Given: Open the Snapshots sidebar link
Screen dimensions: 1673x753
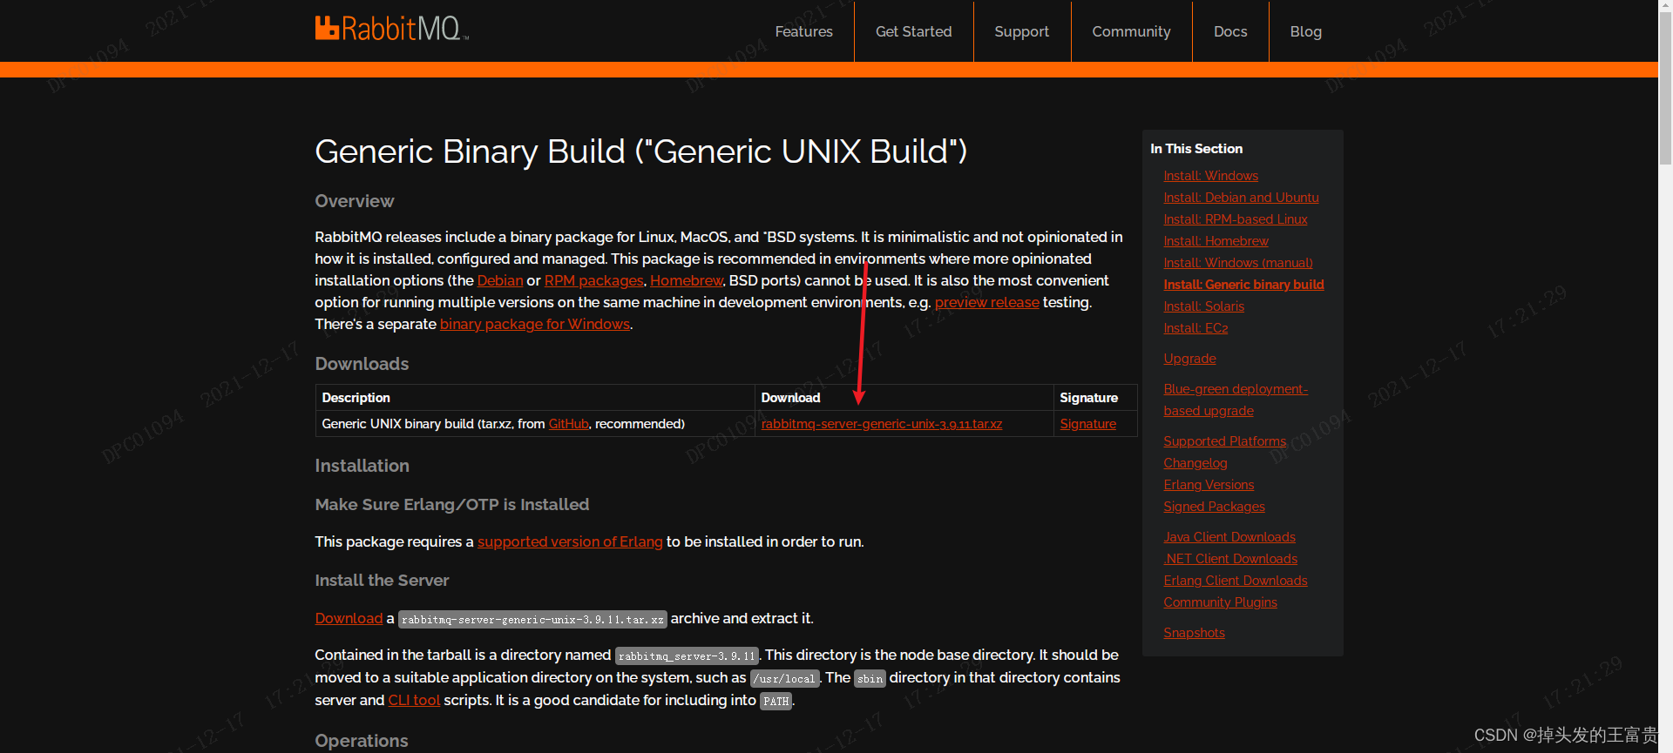Looking at the screenshot, I should point(1194,633).
